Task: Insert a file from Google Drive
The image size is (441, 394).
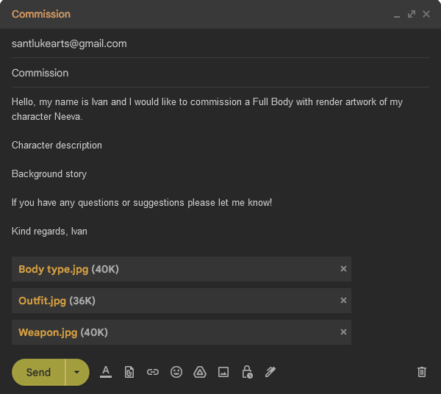Action: pyautogui.click(x=199, y=372)
